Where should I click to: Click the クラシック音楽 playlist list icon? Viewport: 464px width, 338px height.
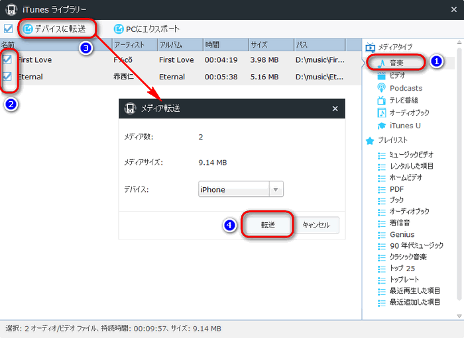pos(382,257)
